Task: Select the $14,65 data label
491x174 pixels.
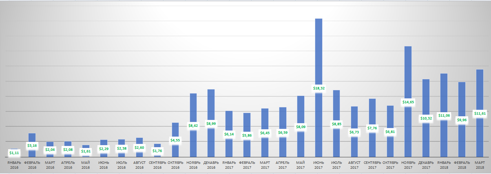Action: (408, 102)
